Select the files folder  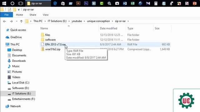pos(47,35)
